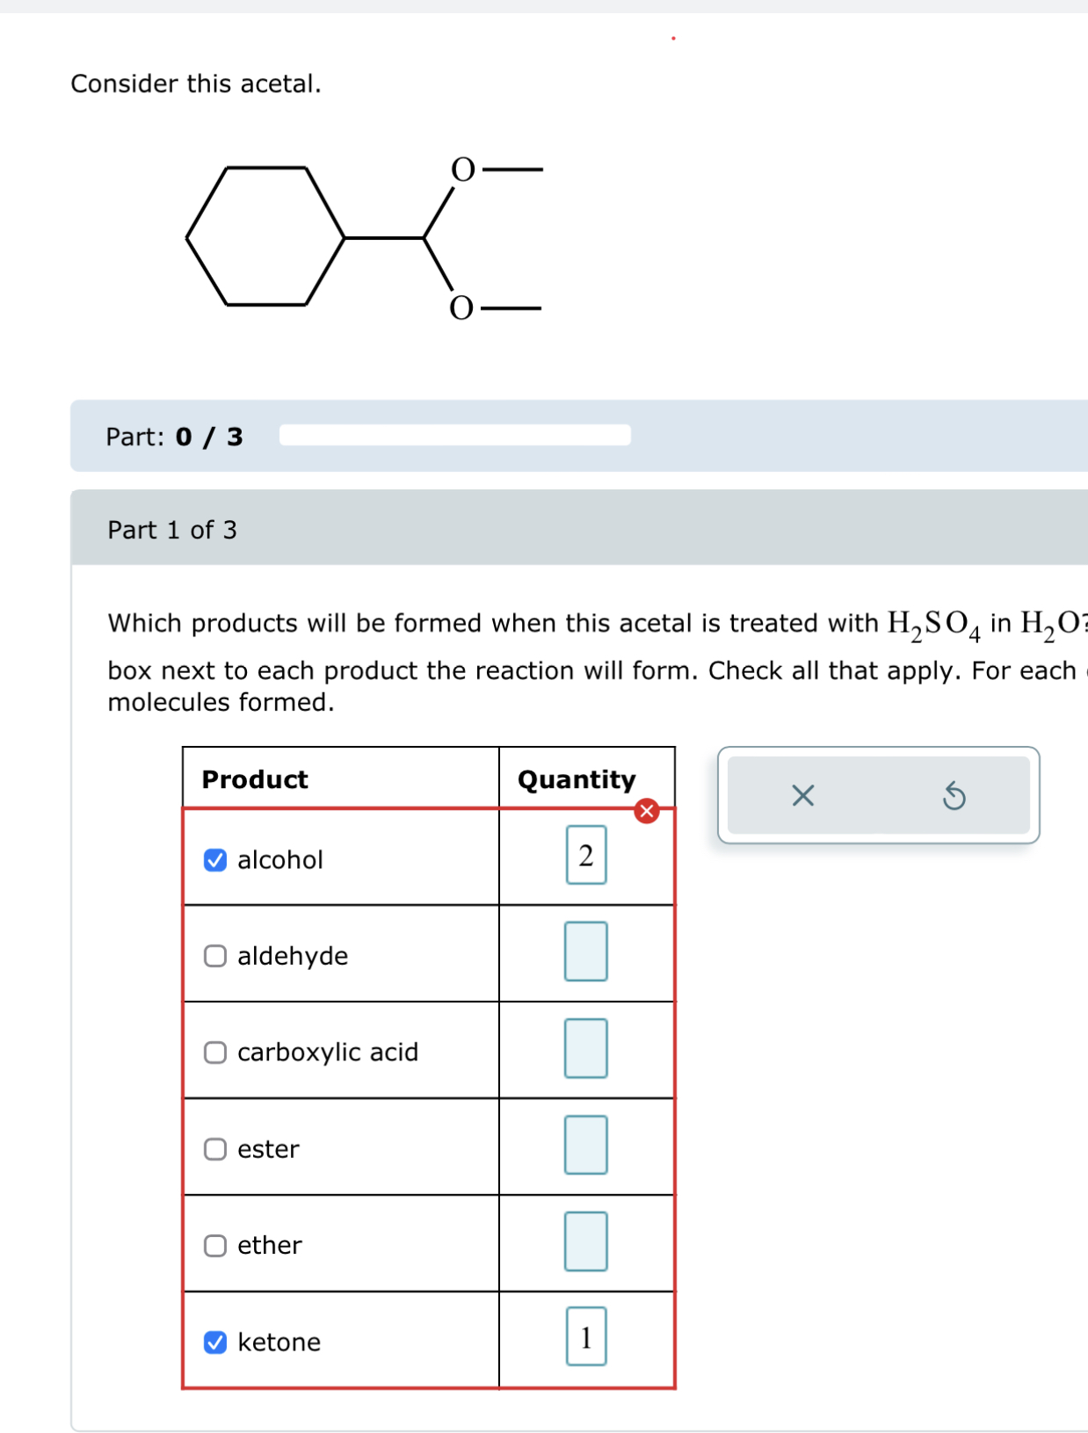
Task: Click the Part: 0 / 3 label
Action: tap(173, 437)
